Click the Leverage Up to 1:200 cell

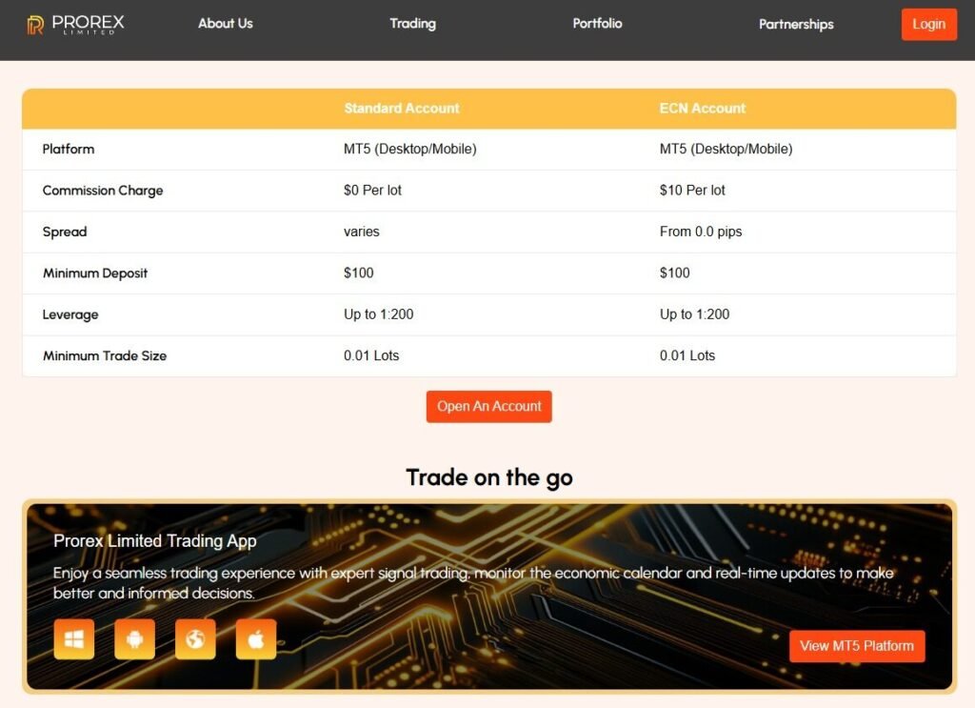click(x=376, y=314)
